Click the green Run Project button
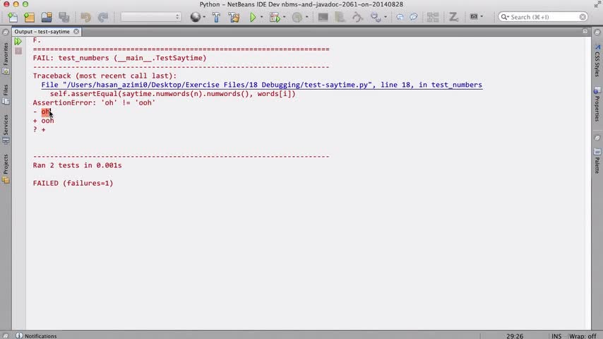 tap(253, 17)
